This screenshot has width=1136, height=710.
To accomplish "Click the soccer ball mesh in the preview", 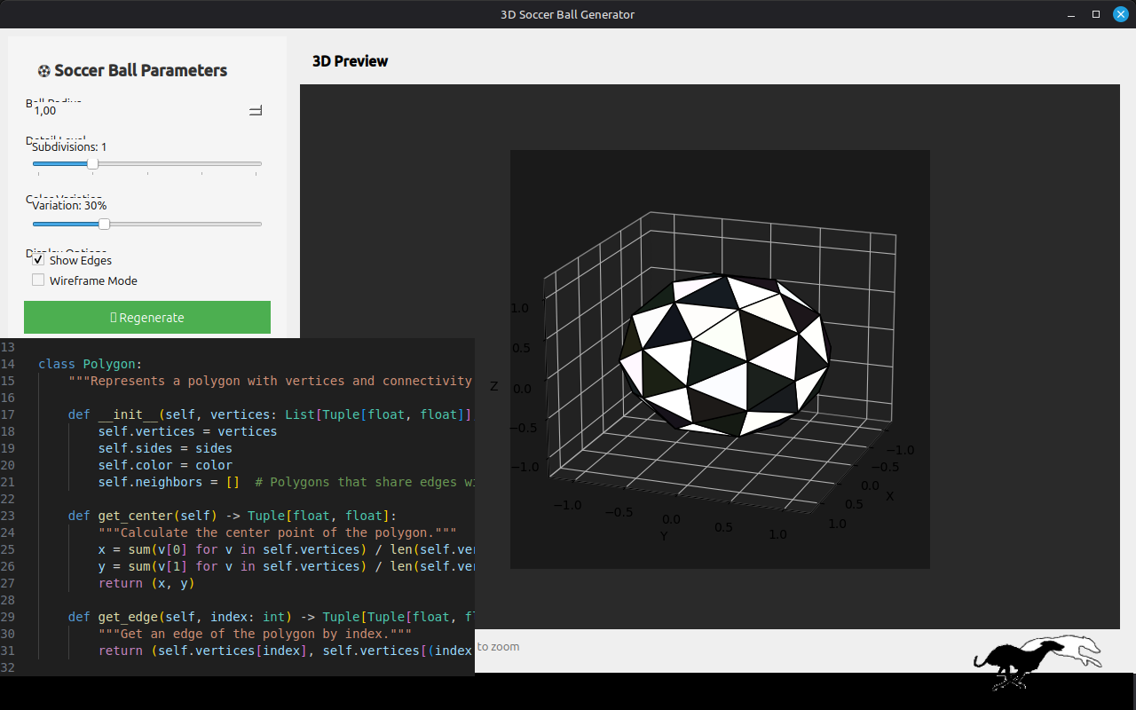I will [x=723, y=355].
